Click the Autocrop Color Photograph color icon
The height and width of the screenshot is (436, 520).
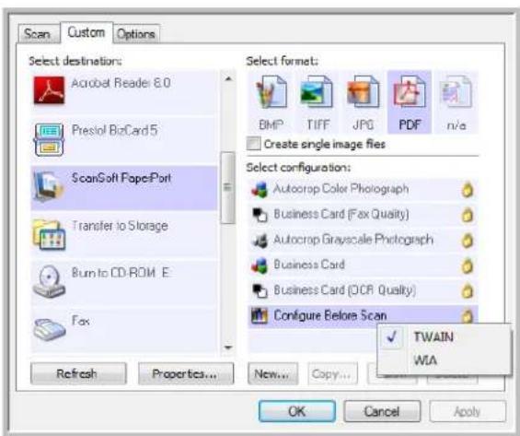260,190
